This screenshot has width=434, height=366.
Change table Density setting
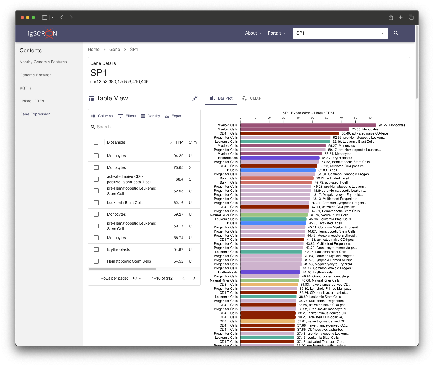click(150, 116)
